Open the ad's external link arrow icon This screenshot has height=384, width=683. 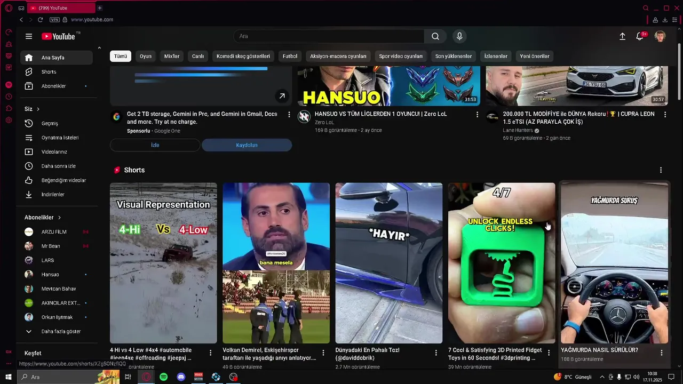coord(282,96)
